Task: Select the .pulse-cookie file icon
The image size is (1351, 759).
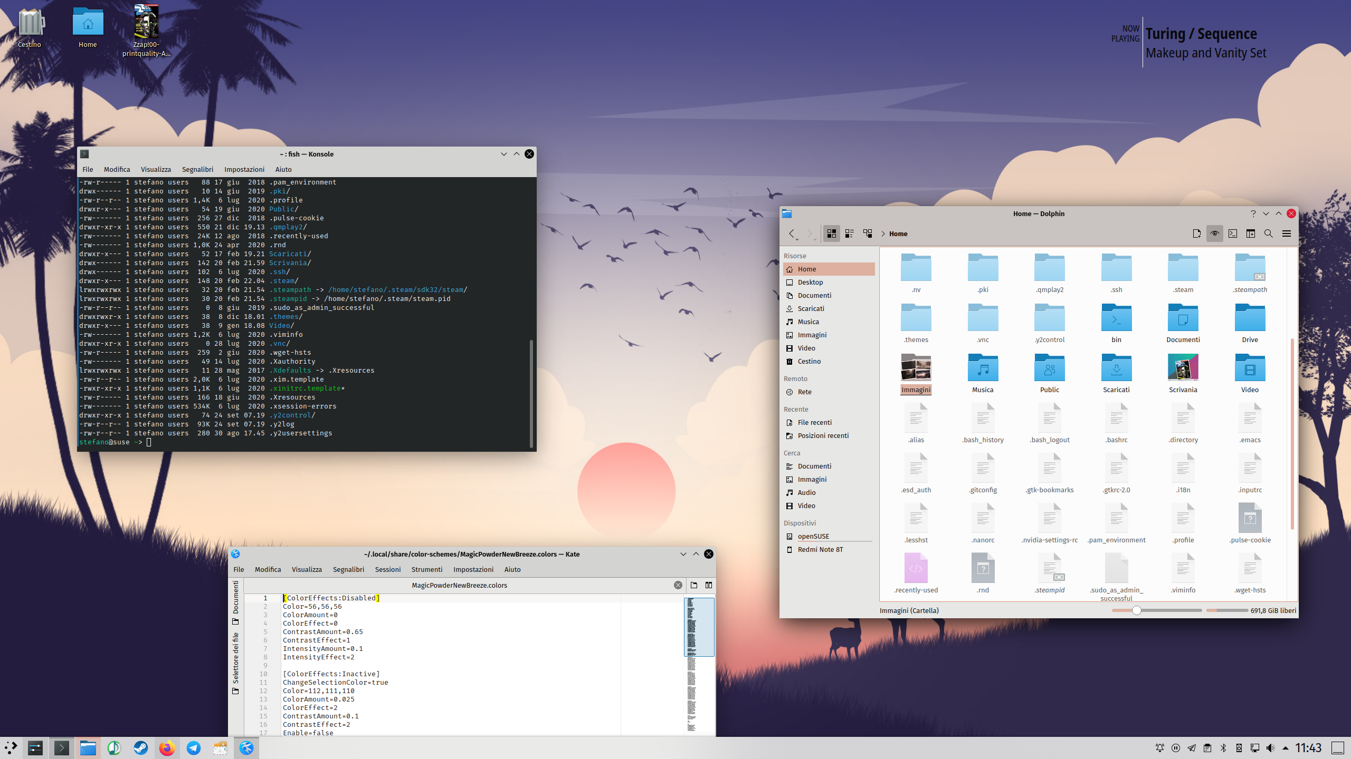Action: click(x=1250, y=518)
